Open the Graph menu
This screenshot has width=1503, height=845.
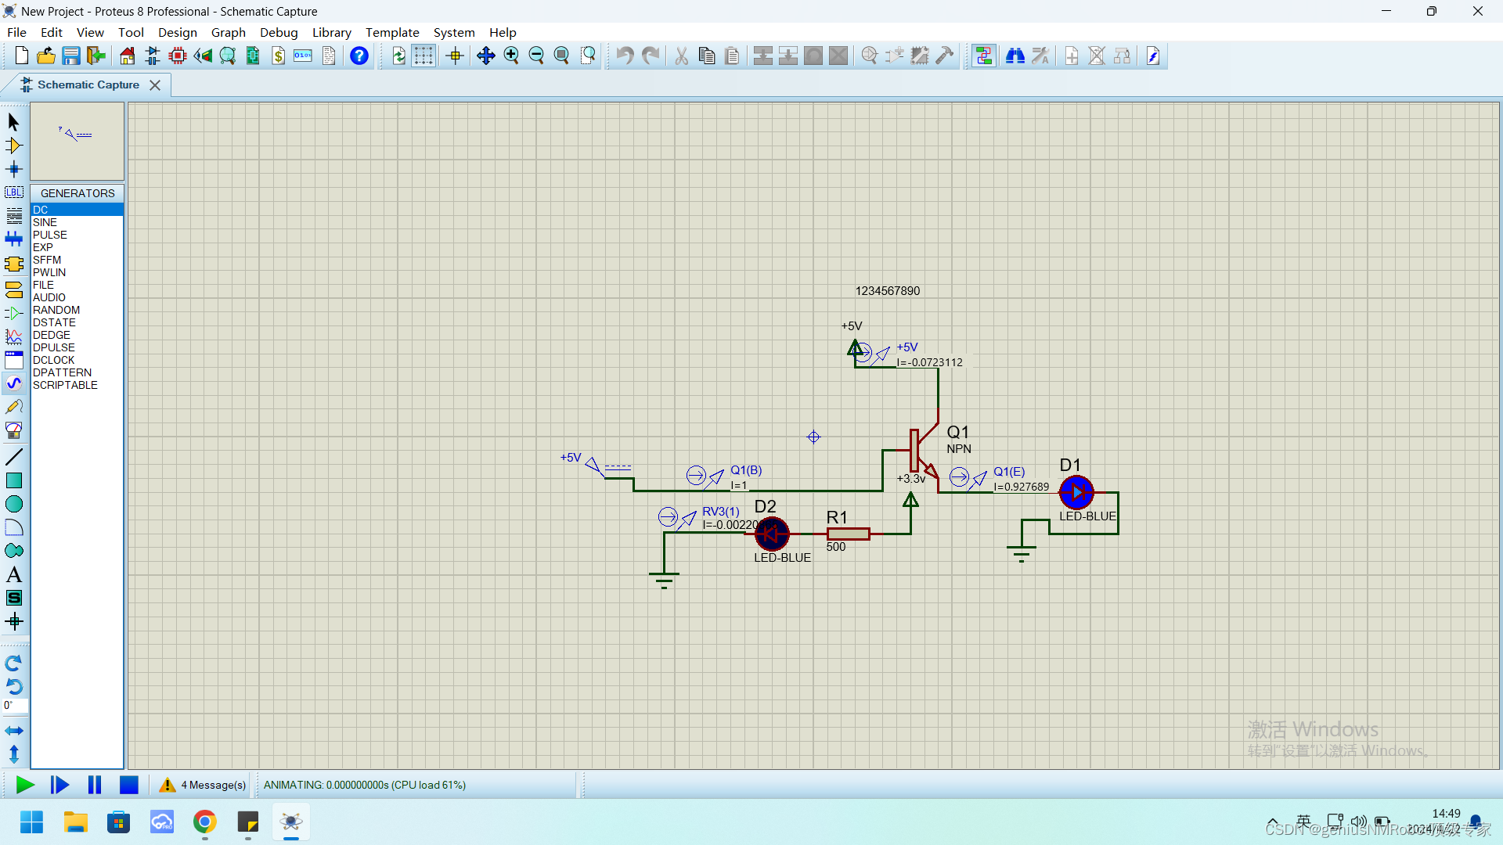(x=228, y=32)
